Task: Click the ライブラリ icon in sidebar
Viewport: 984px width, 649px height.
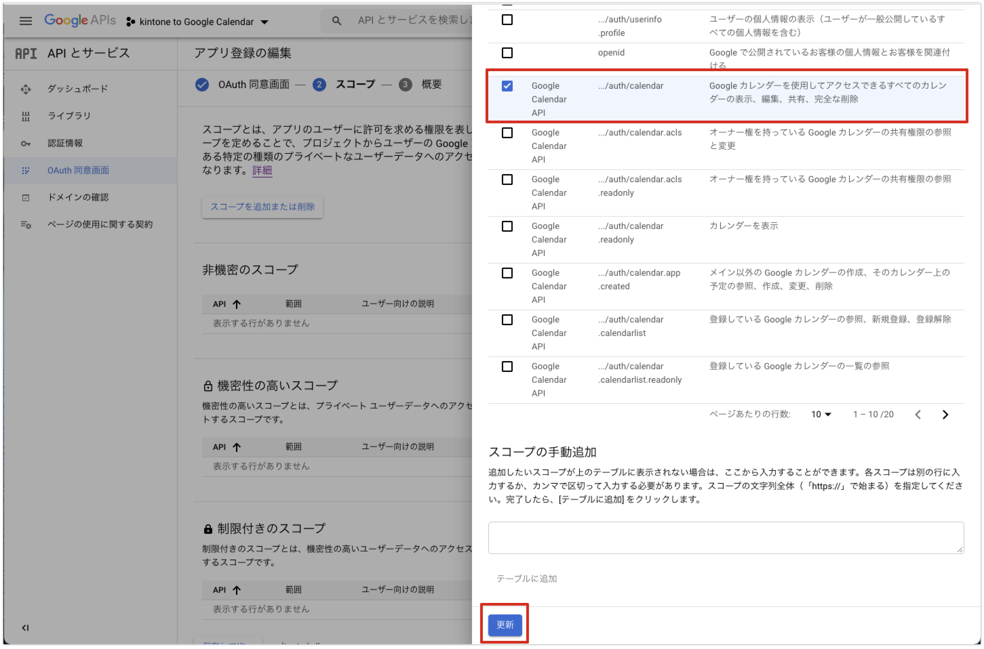Action: point(26,116)
